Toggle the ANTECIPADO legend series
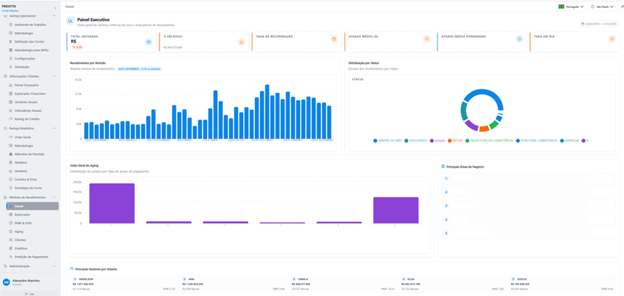The image size is (624, 296). (x=416, y=141)
